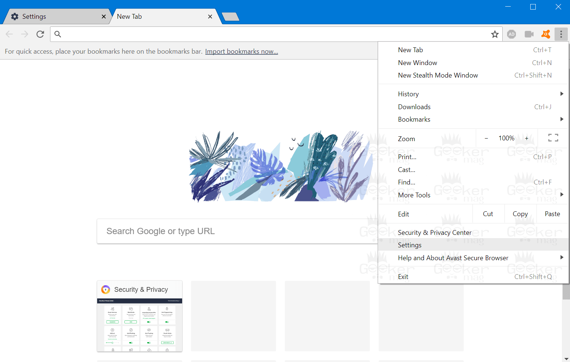
Task: Choose Find... from the menu
Action: tap(473, 182)
